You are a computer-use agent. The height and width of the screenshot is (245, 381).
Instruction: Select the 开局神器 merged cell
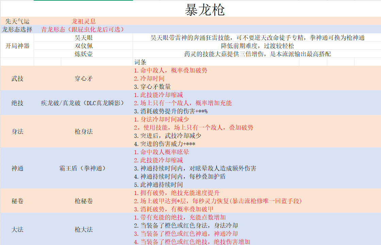click(x=17, y=46)
